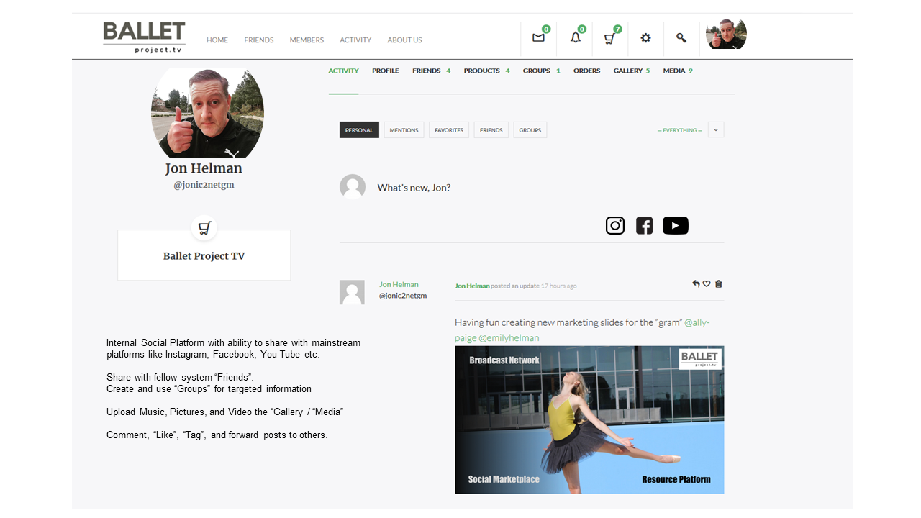Open the FRIENDS menu item in header
Image resolution: width=921 pixels, height=518 pixels.
pyautogui.click(x=259, y=40)
